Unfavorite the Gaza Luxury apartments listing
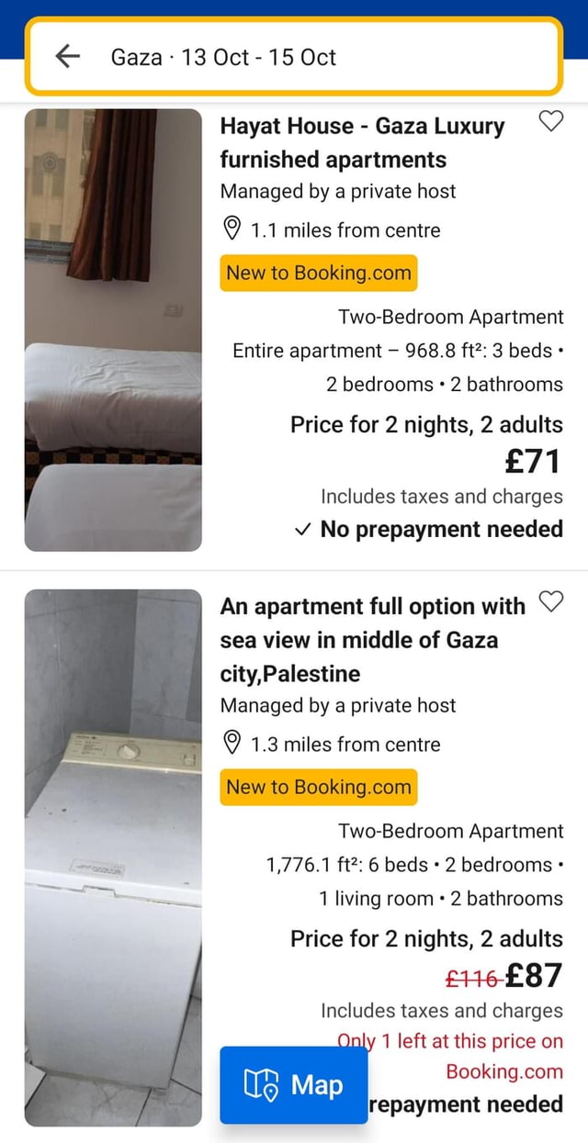 point(551,120)
